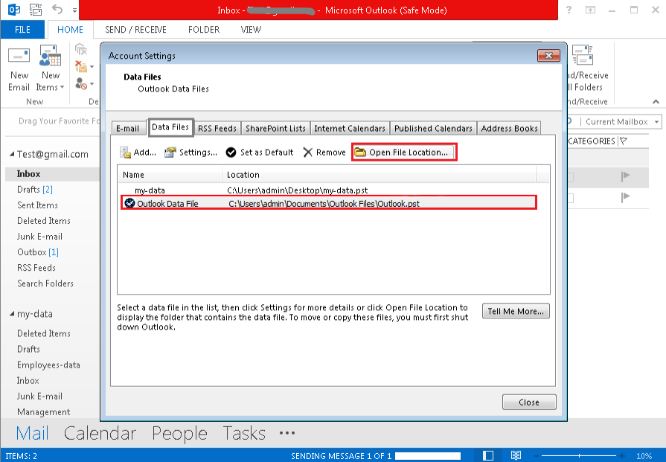Collapse the my-data folder tree

pyautogui.click(x=12, y=314)
